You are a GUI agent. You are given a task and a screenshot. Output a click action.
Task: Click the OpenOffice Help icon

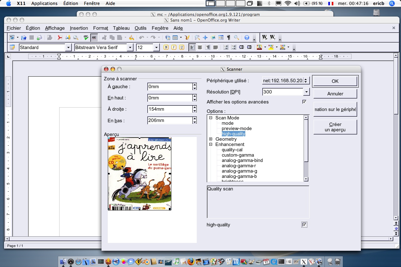coord(247,38)
